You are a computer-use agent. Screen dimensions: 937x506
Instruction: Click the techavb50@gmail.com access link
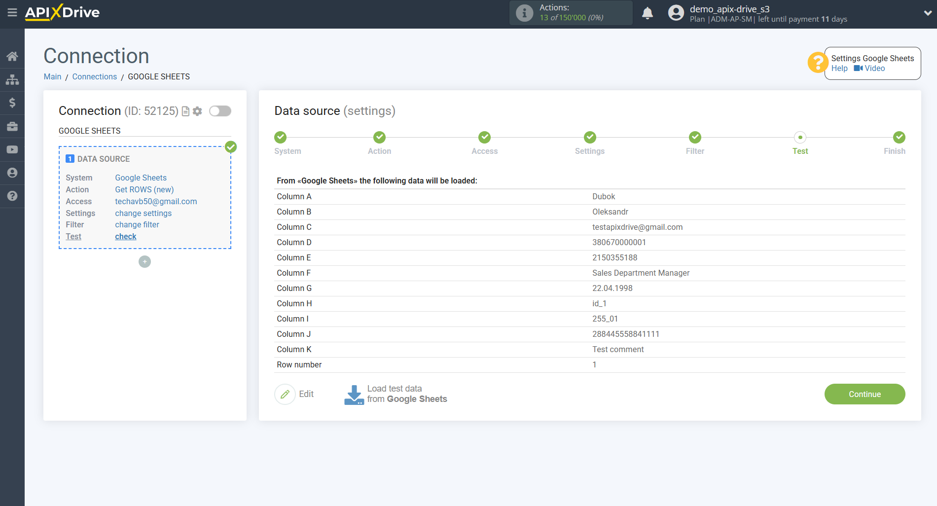[156, 201]
